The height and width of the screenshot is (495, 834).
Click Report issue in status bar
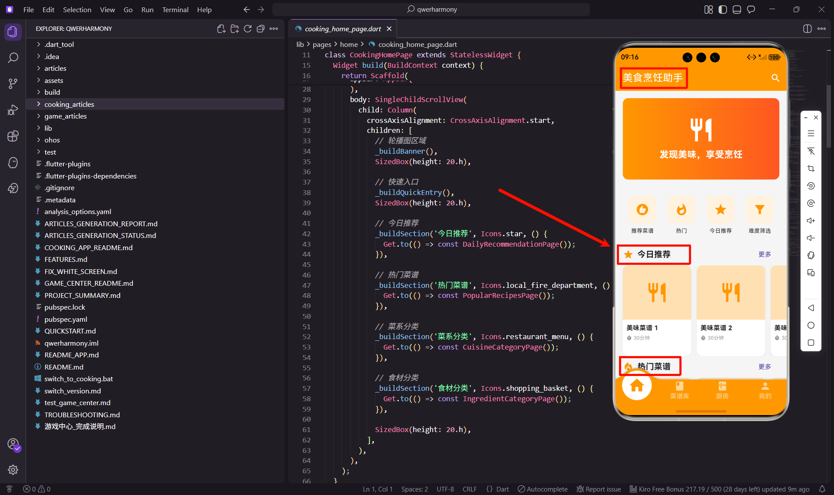tap(599, 489)
